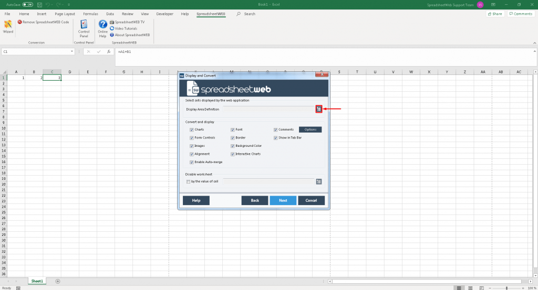
Task: Add a new sheet with plus icon
Action: tap(58, 281)
